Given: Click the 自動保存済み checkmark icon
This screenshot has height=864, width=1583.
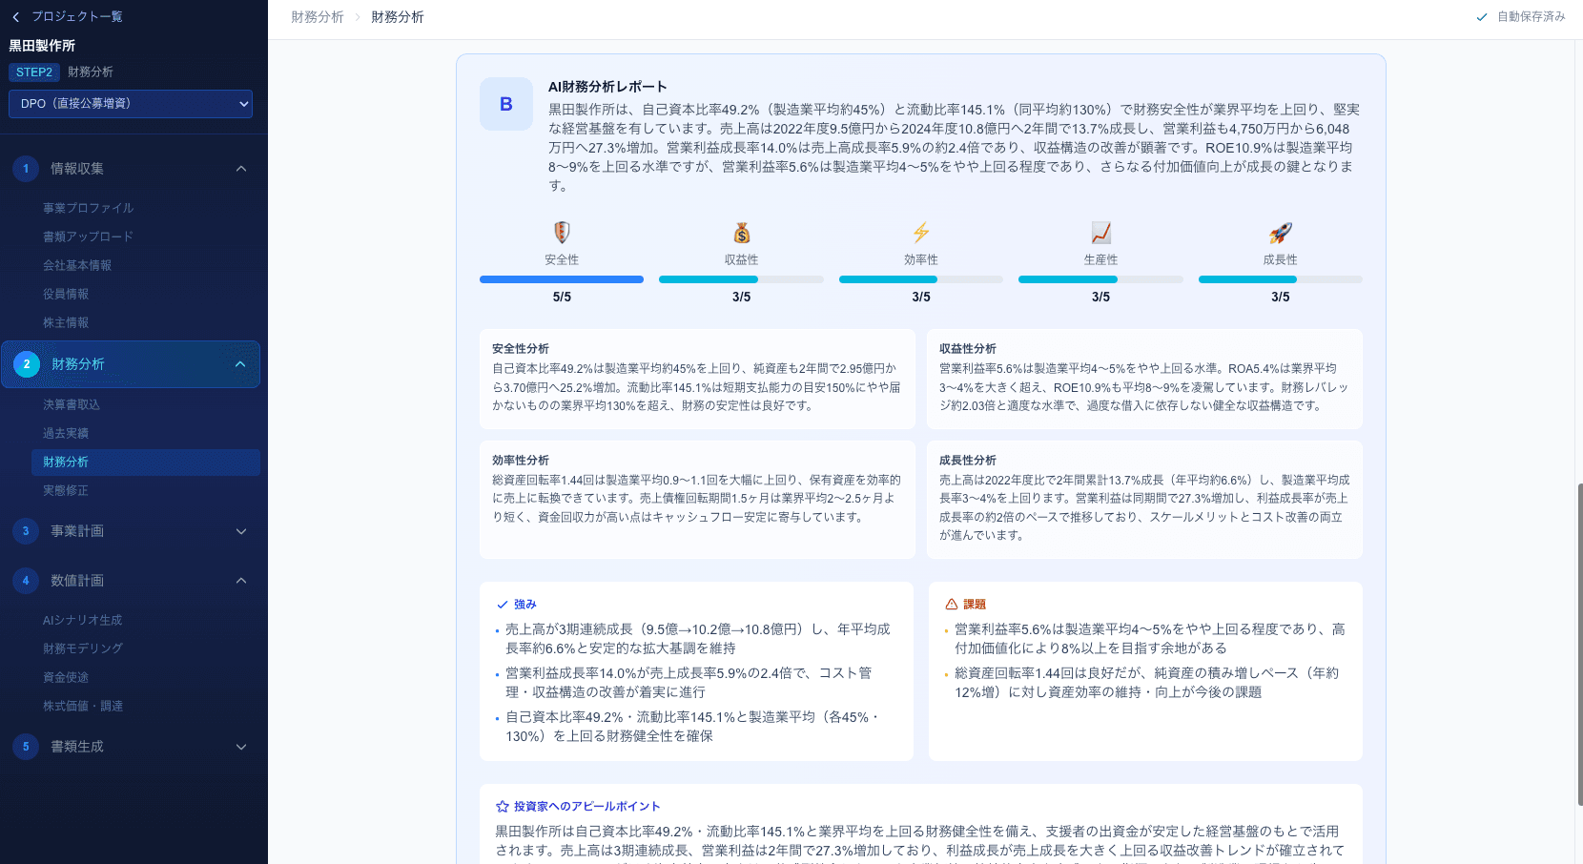Looking at the screenshot, I should tap(1482, 16).
